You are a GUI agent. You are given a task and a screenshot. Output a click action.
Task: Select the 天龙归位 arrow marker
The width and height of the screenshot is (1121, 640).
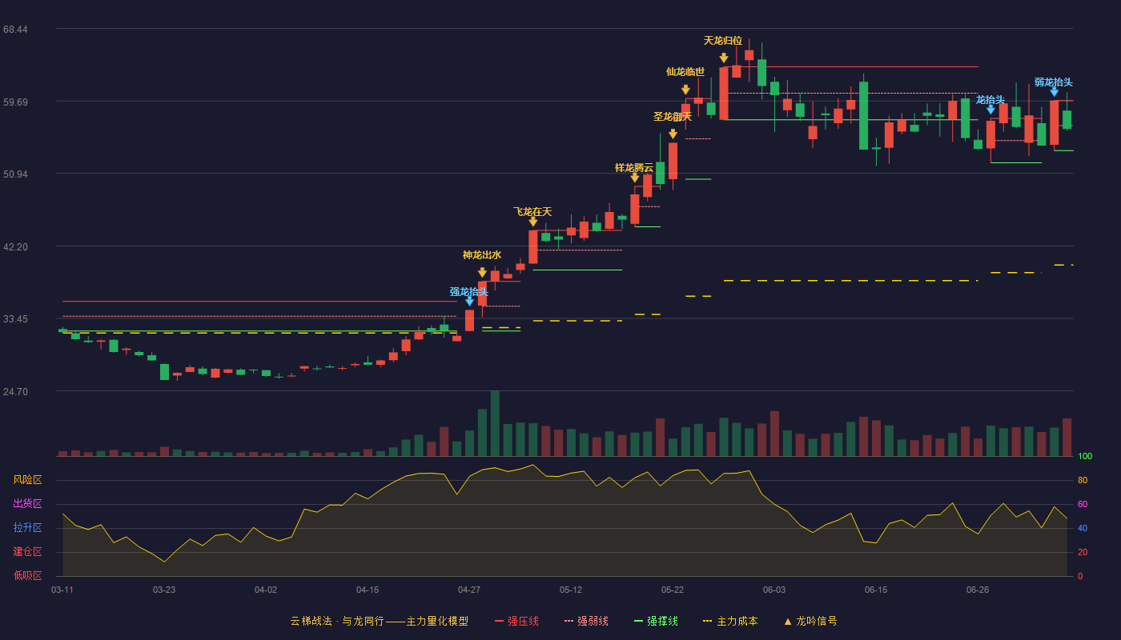tap(723, 58)
